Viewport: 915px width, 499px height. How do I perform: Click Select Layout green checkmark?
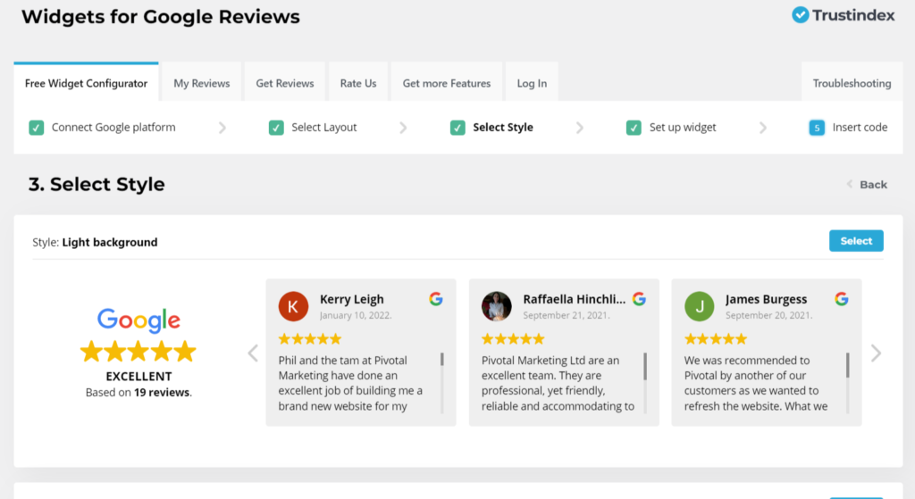pos(276,127)
